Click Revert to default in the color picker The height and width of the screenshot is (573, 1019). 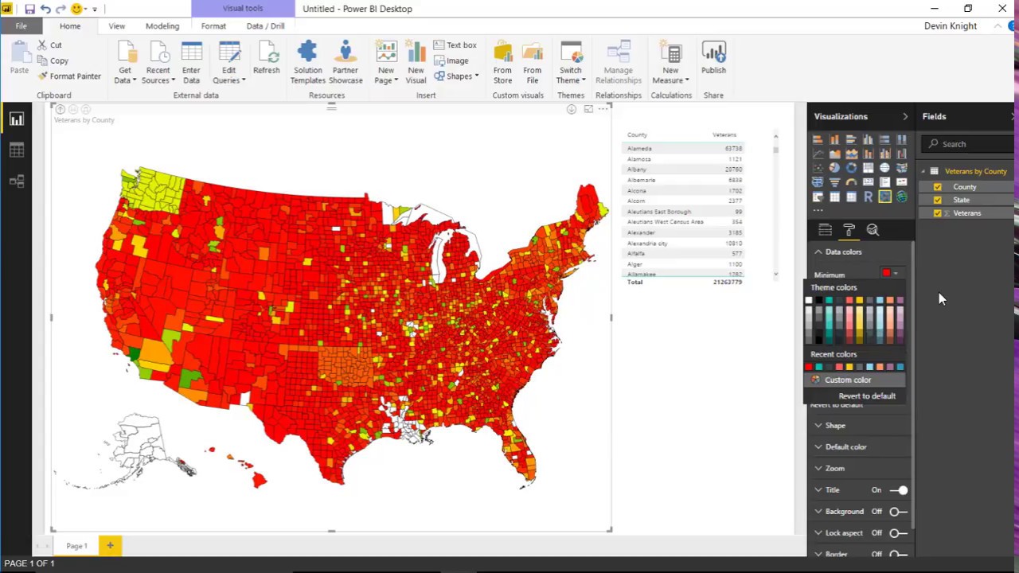click(x=866, y=396)
